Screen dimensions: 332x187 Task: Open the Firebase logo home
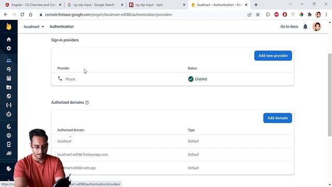9,26
